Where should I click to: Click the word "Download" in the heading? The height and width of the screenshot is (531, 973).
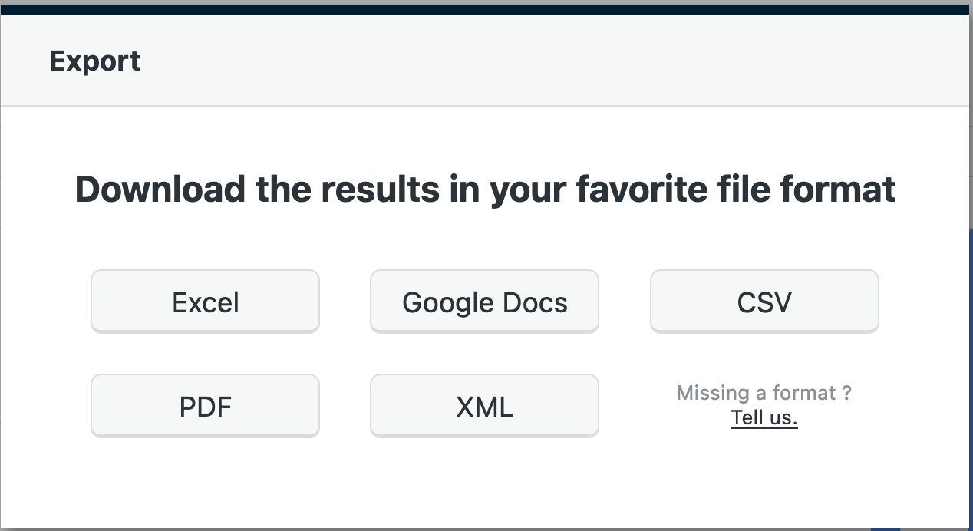click(x=160, y=189)
